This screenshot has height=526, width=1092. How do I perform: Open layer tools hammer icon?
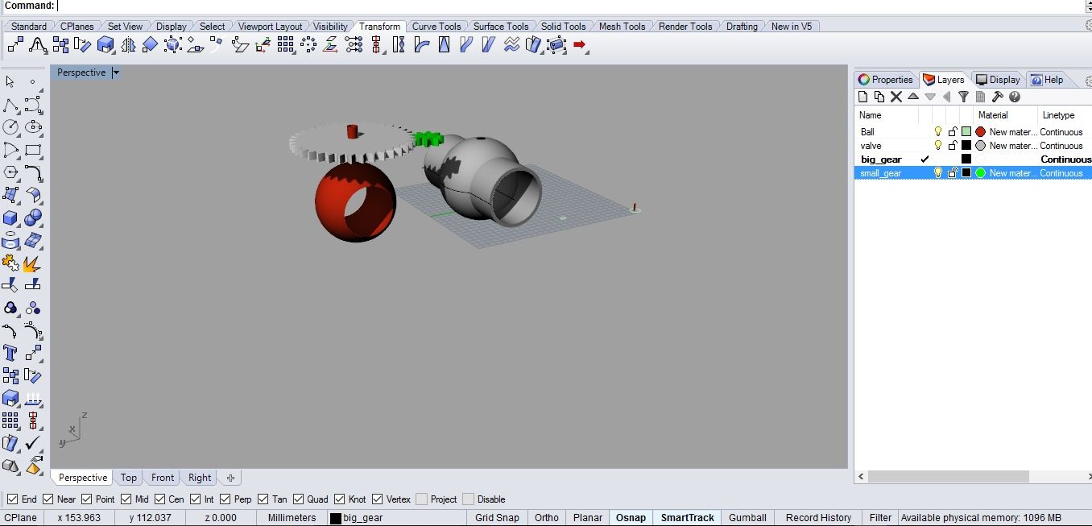997,97
